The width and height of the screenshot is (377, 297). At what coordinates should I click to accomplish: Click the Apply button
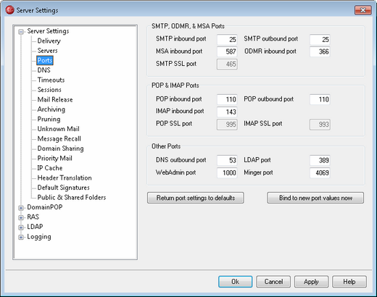point(311,282)
